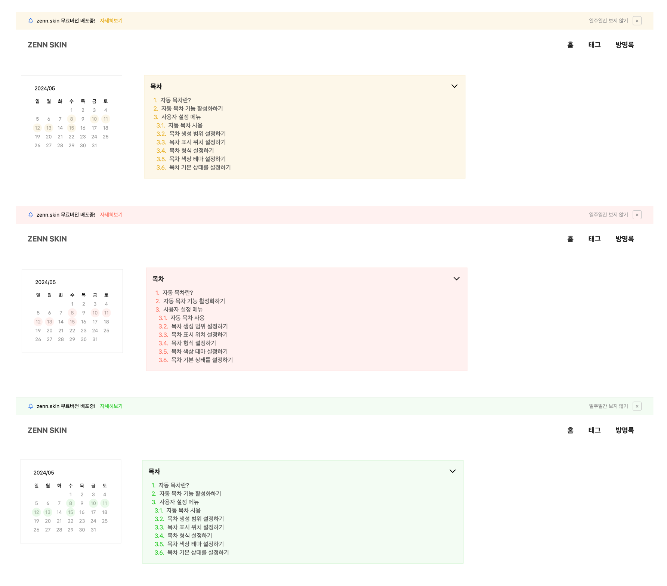The image size is (667, 586).
Task: Click 일주일간 보지 않기 in yellow banner
Action: [608, 21]
